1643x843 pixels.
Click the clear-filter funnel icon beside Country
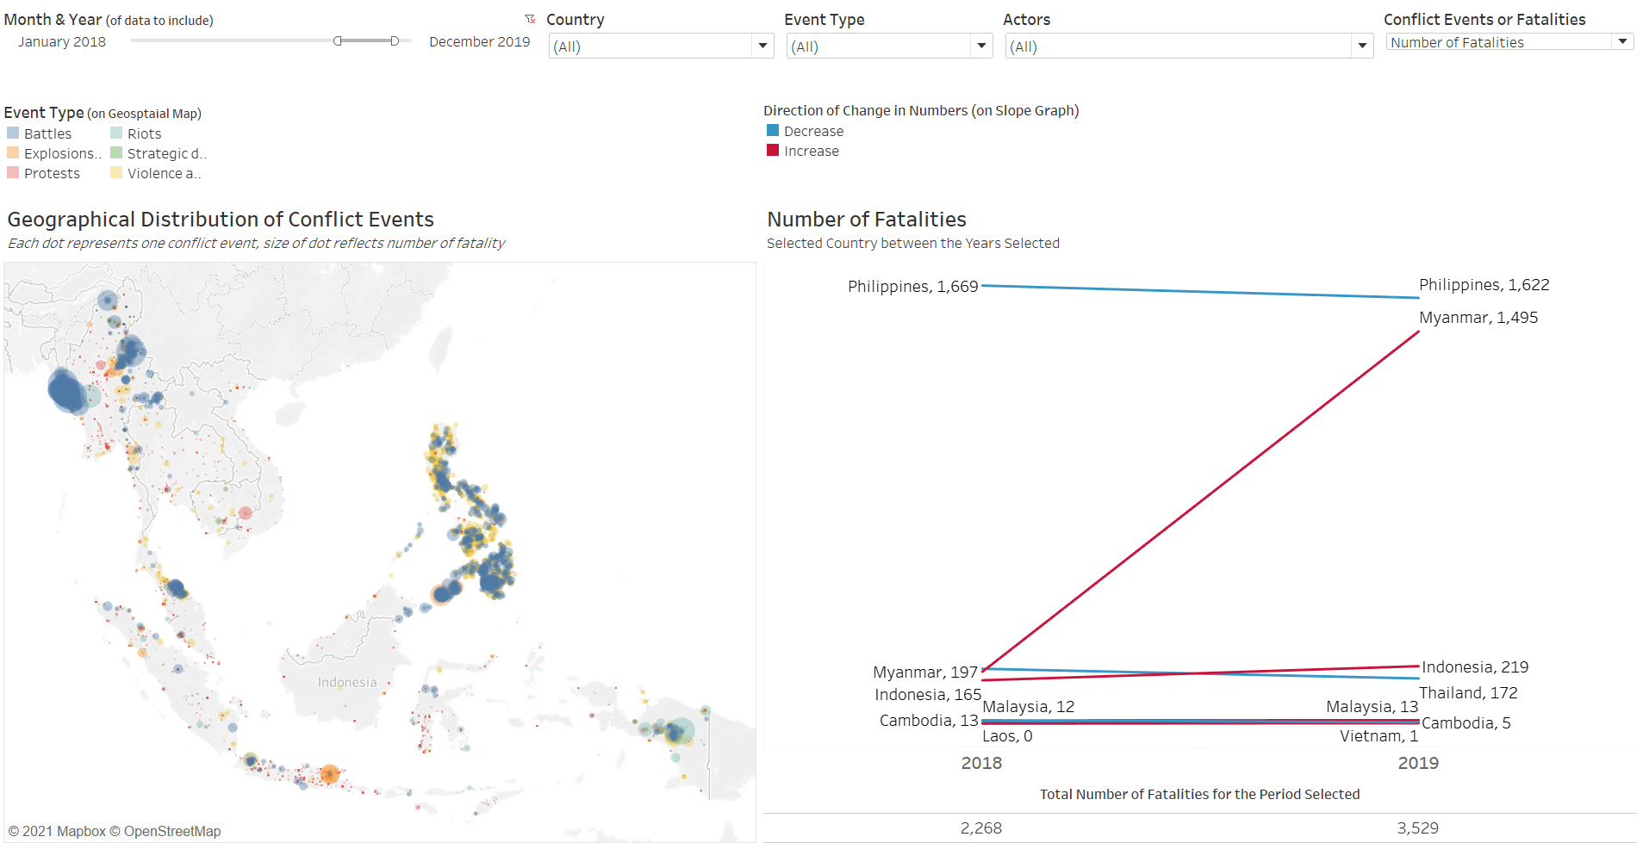click(x=530, y=19)
